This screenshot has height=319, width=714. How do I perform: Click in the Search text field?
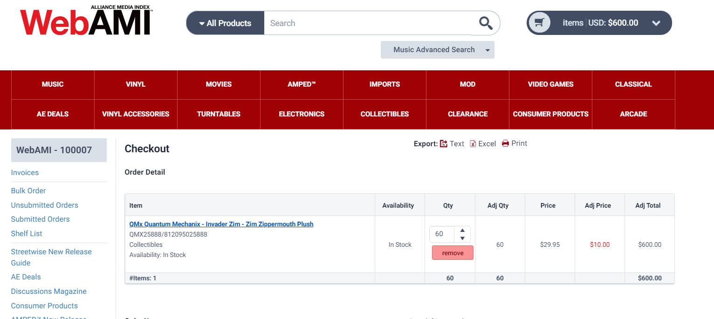point(367,23)
